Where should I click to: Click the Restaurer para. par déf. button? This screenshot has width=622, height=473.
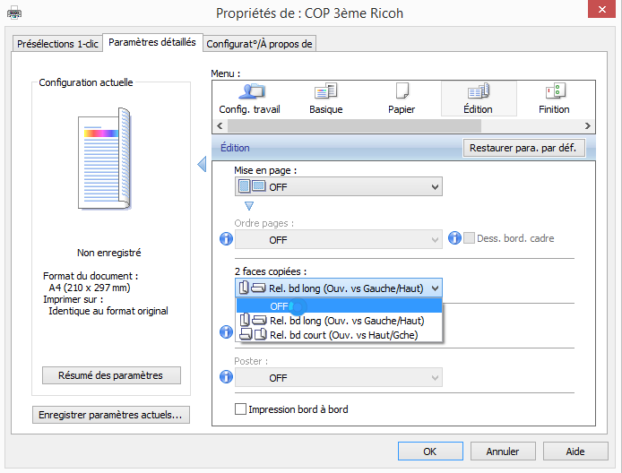point(523,148)
